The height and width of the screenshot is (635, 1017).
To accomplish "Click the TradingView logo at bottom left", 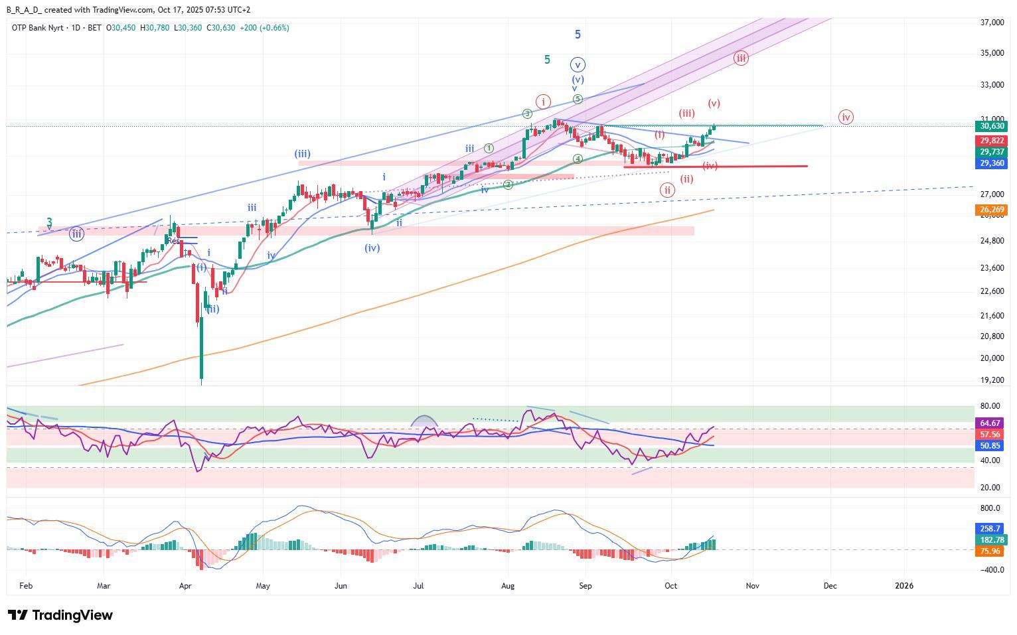I will tap(60, 615).
